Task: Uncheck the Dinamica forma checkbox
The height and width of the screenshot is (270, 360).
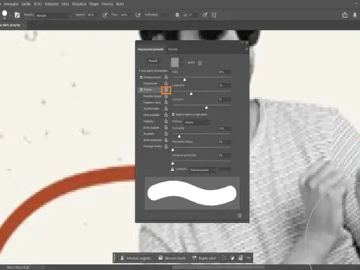Action: pos(141,77)
